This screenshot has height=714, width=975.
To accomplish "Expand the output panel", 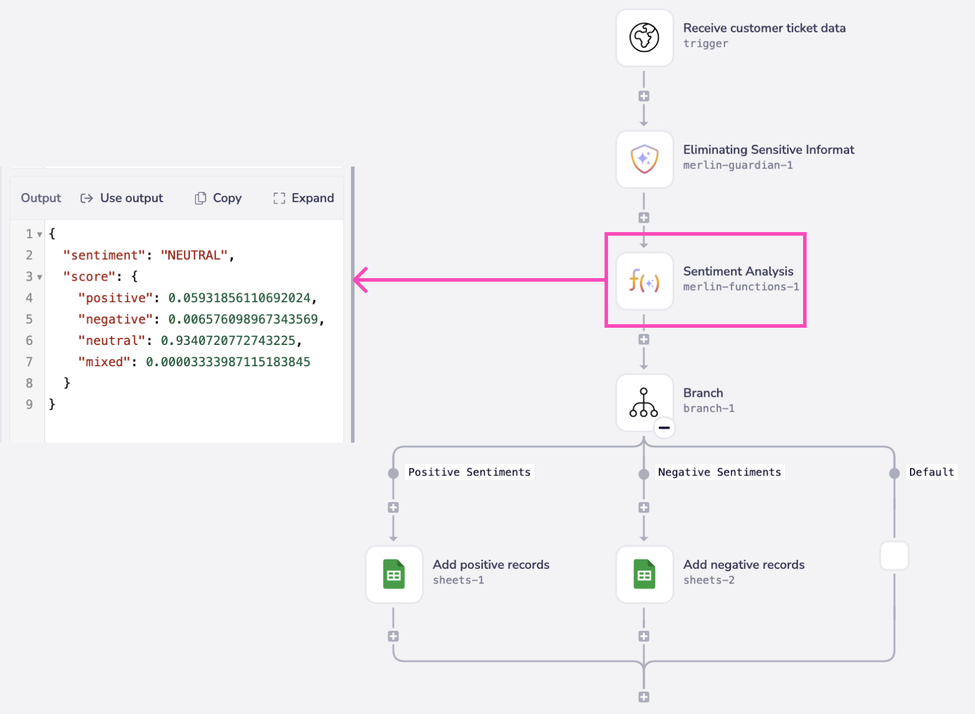I will pyautogui.click(x=304, y=198).
